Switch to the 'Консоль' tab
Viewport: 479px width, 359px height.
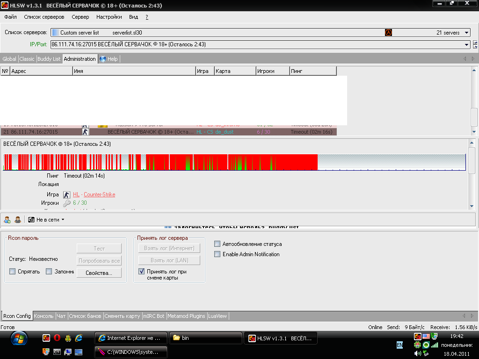coord(44,316)
